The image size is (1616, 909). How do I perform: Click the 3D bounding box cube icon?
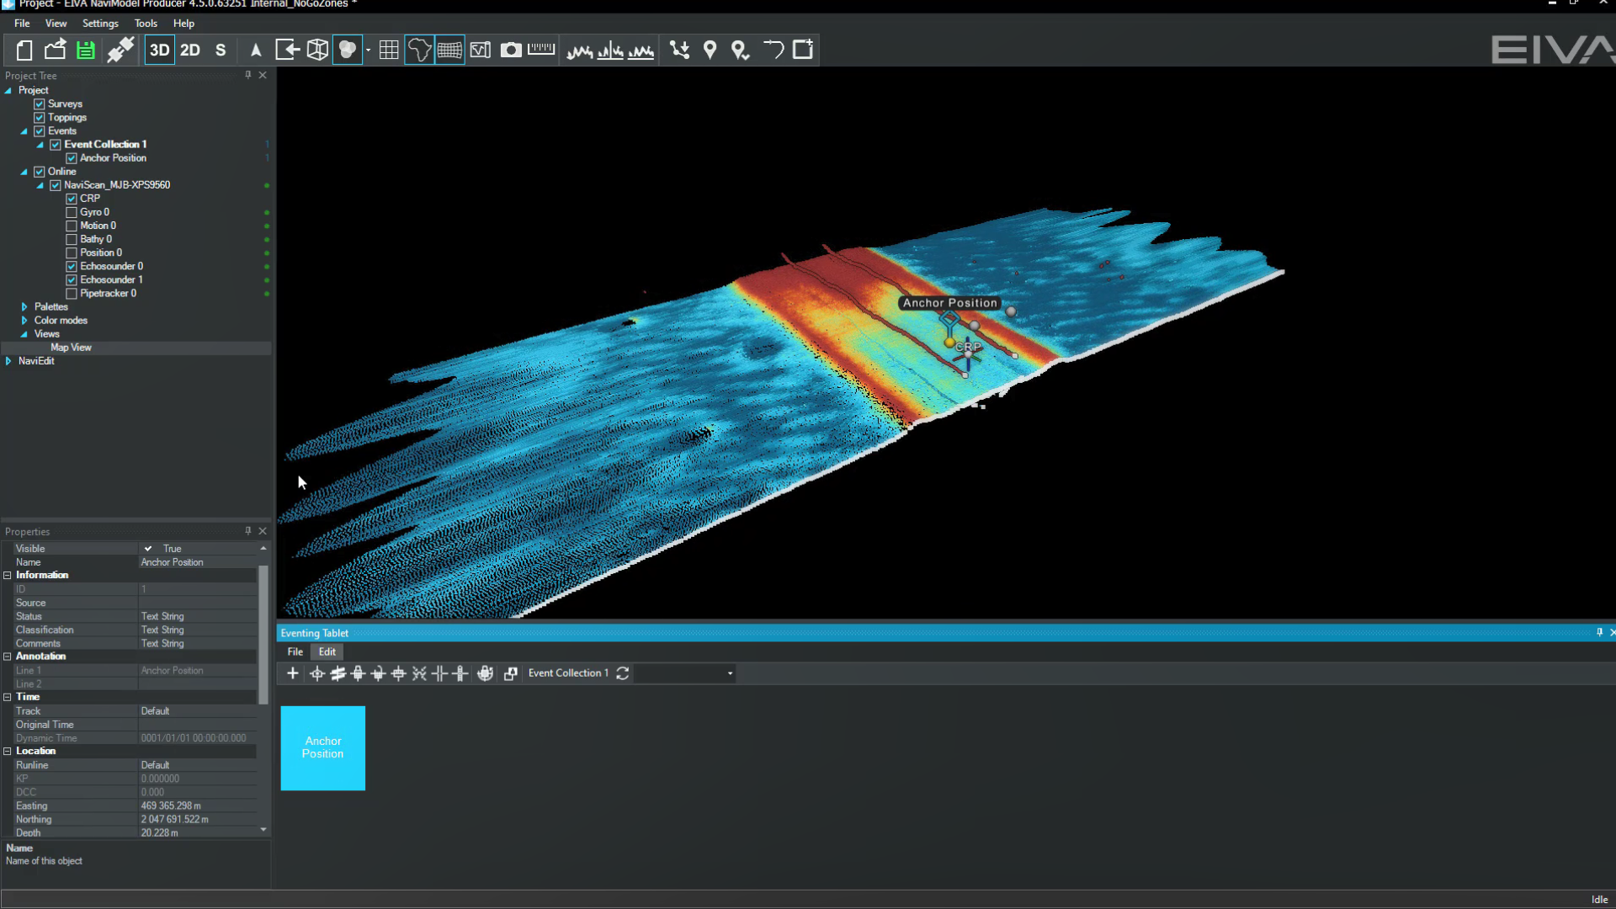[317, 50]
